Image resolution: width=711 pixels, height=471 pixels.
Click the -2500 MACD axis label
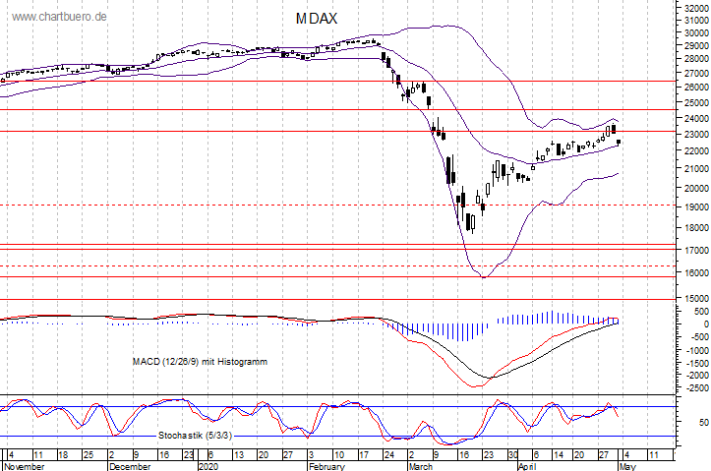point(694,387)
